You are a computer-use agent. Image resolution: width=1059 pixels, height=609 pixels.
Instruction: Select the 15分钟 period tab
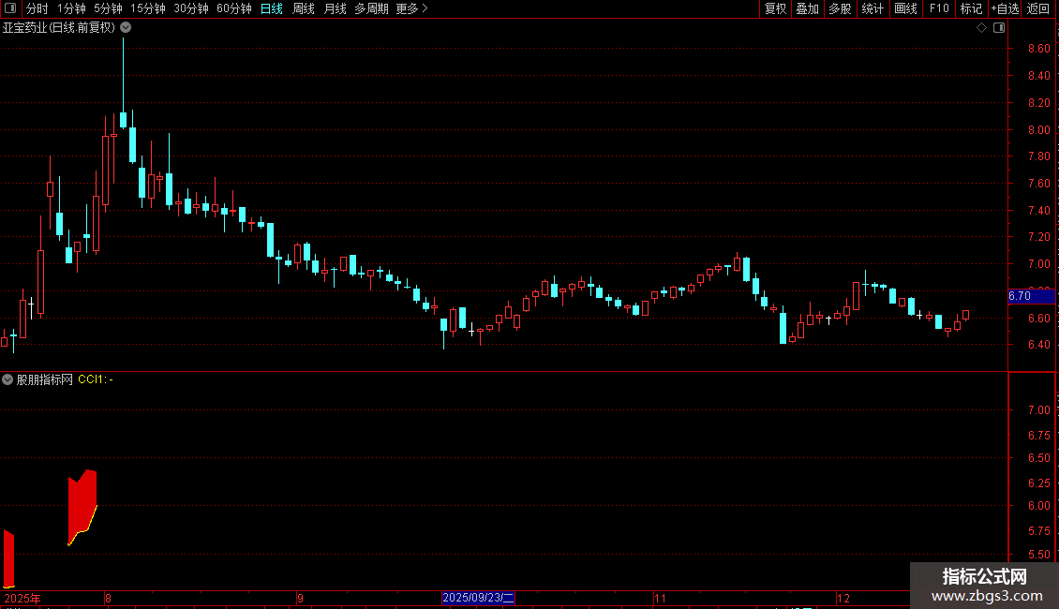pos(147,8)
